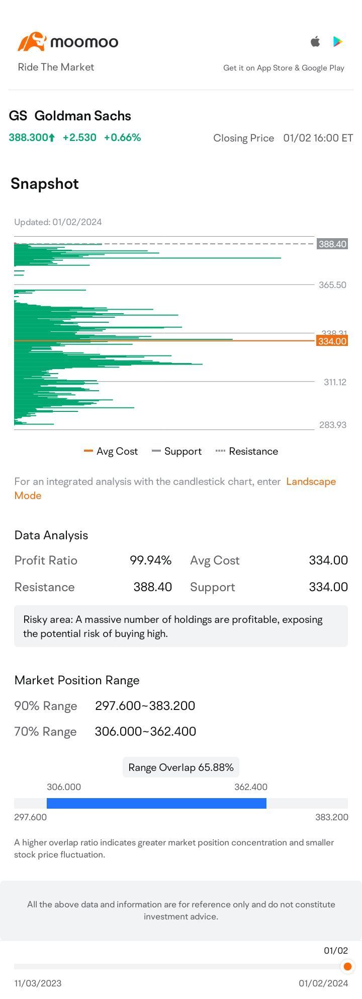Click the blue range overlap bar
Screen dimensions: 362x999
click(156, 803)
